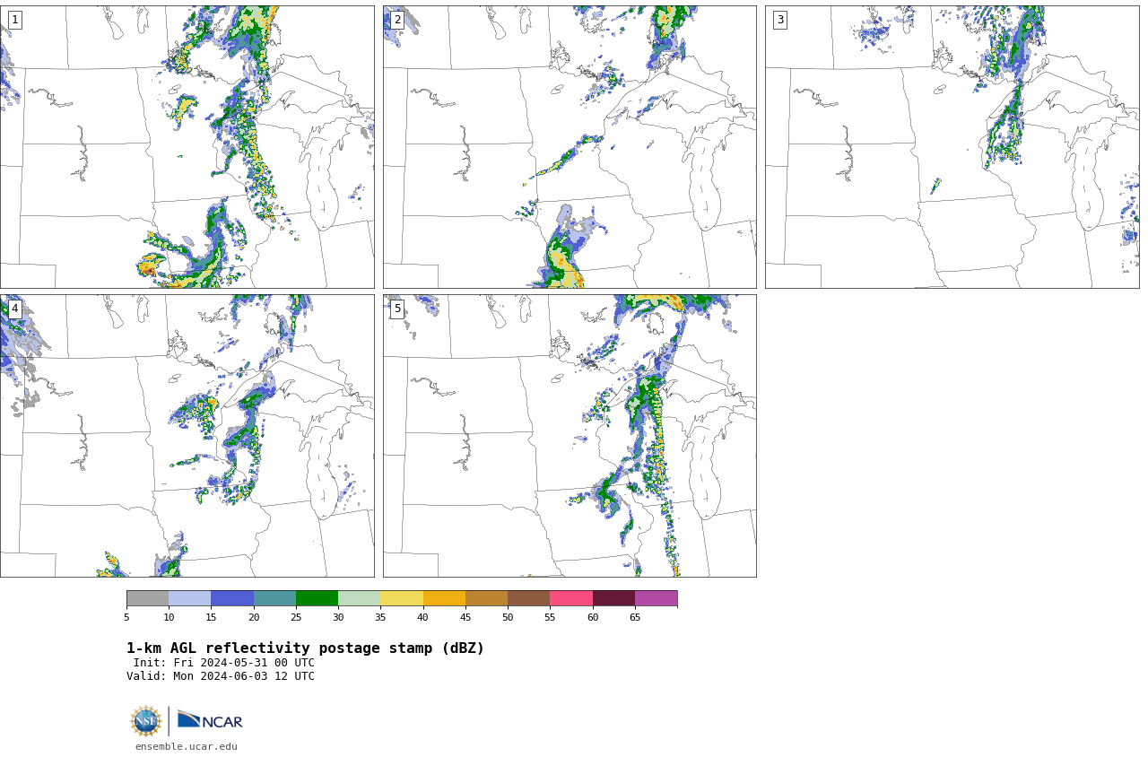Click the colorbar tick label 5
The image size is (1148, 757).
126,617
